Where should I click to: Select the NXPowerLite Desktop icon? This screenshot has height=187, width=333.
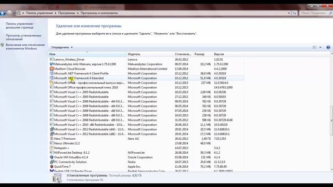52,153
